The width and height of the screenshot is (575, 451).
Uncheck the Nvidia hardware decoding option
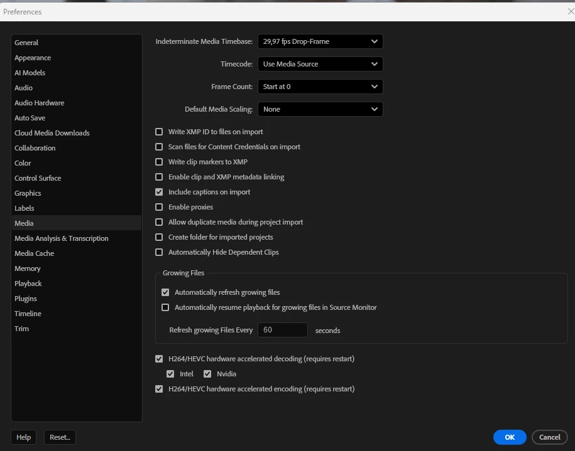click(207, 374)
